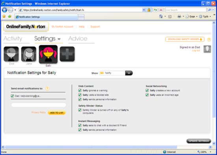Select Sally's avatar

[48, 54]
